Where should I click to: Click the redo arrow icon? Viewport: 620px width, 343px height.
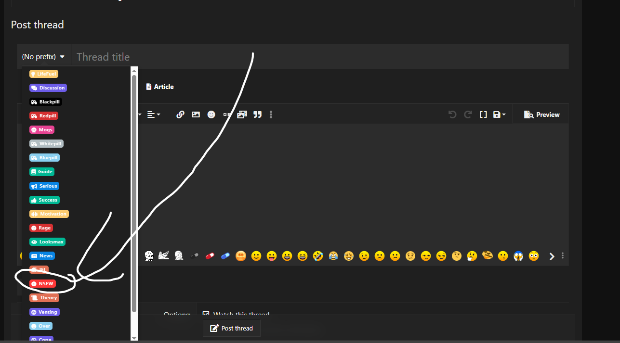(468, 114)
